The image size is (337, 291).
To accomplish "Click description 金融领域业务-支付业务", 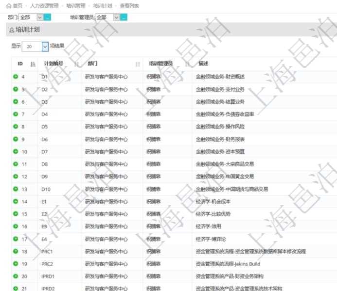I will coord(220,89).
